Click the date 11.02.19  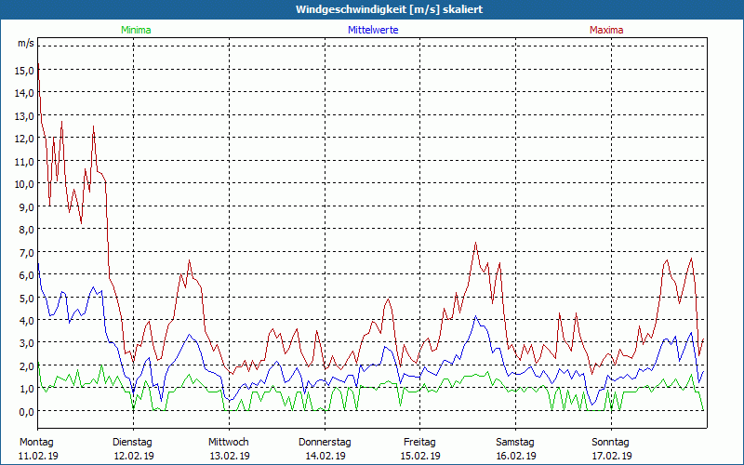[37, 456]
